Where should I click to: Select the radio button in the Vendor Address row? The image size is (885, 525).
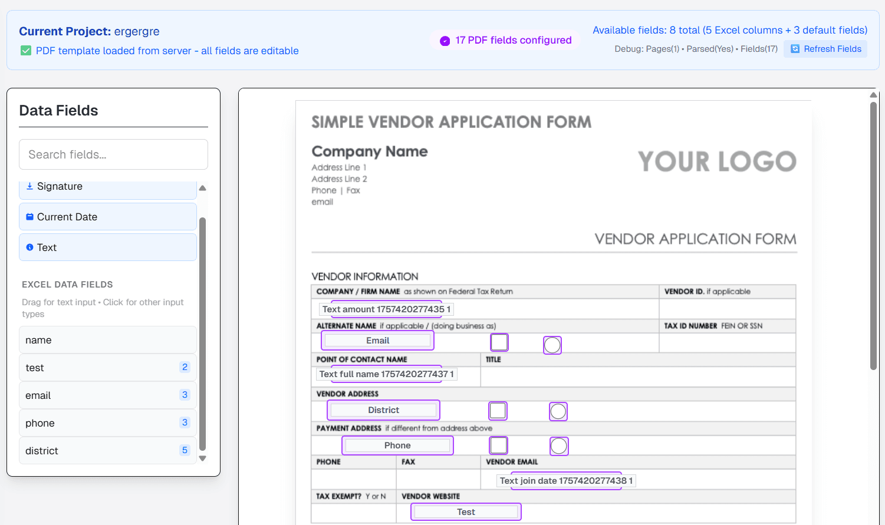[558, 411]
